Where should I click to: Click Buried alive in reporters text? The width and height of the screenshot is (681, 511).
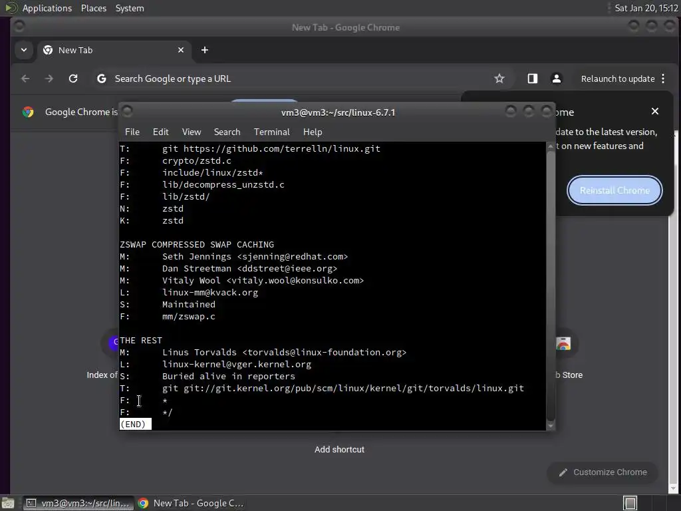click(229, 376)
